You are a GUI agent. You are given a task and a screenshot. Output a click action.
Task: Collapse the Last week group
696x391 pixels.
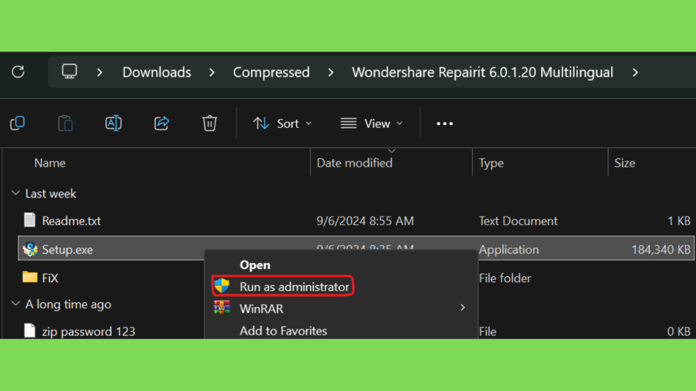click(x=16, y=193)
